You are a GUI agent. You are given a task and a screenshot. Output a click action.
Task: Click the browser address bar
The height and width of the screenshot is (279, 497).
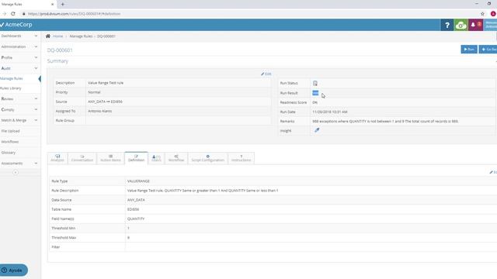(247, 14)
